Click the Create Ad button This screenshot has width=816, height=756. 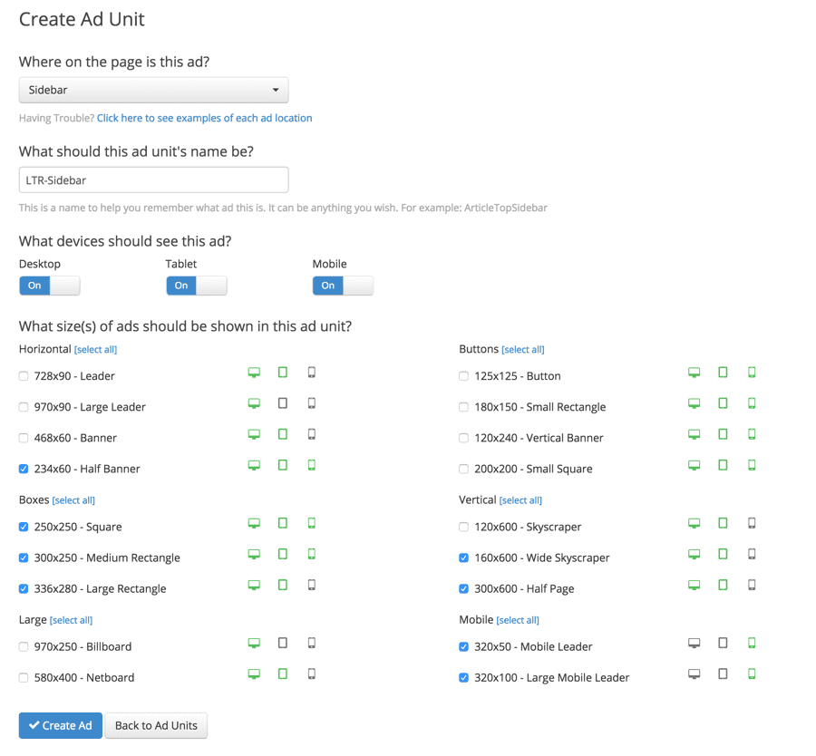(x=61, y=725)
